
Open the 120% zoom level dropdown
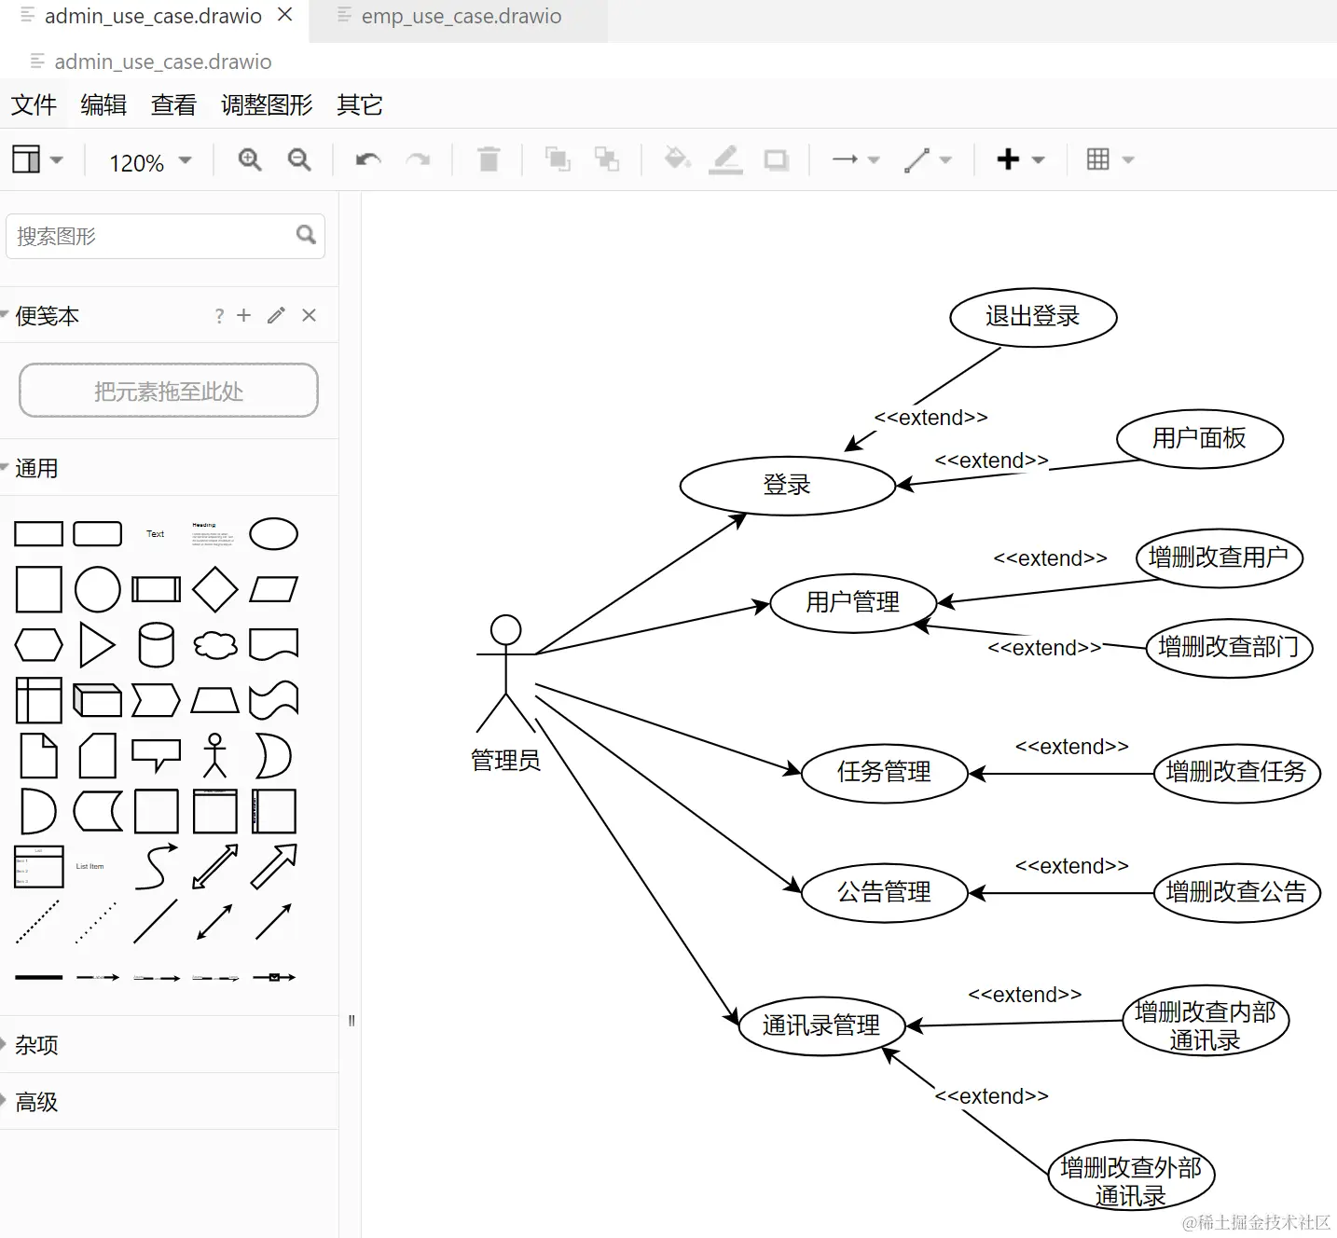150,162
